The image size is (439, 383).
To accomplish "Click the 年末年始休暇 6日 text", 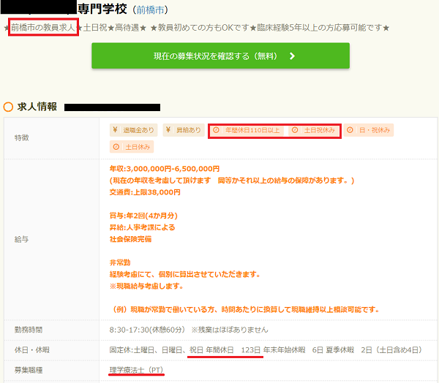I will click(x=293, y=350).
